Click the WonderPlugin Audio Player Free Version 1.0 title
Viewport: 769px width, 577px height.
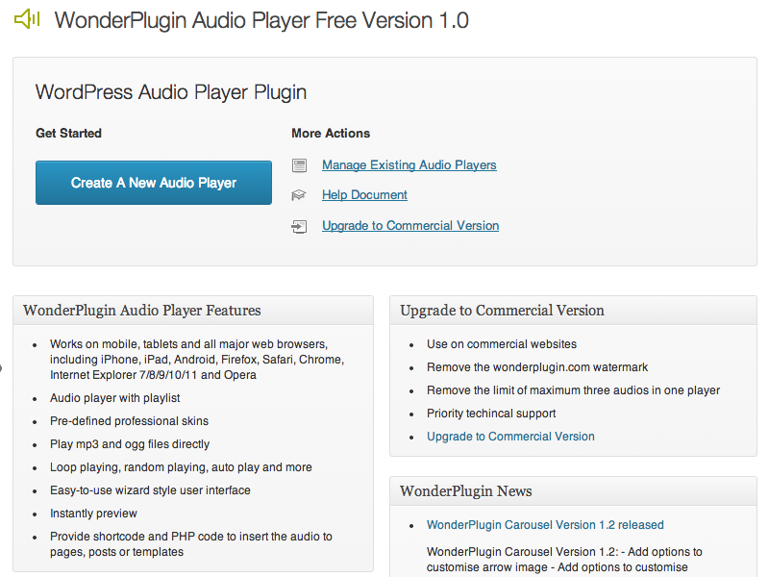[x=261, y=20]
